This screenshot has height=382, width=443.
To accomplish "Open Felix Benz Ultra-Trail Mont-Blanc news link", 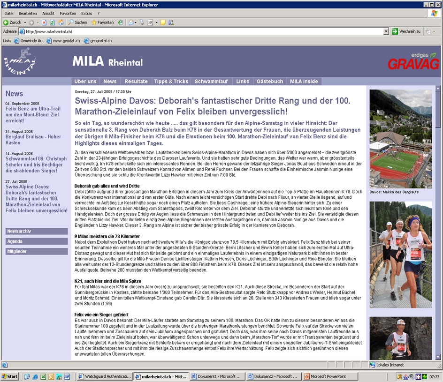I will pos(33,114).
